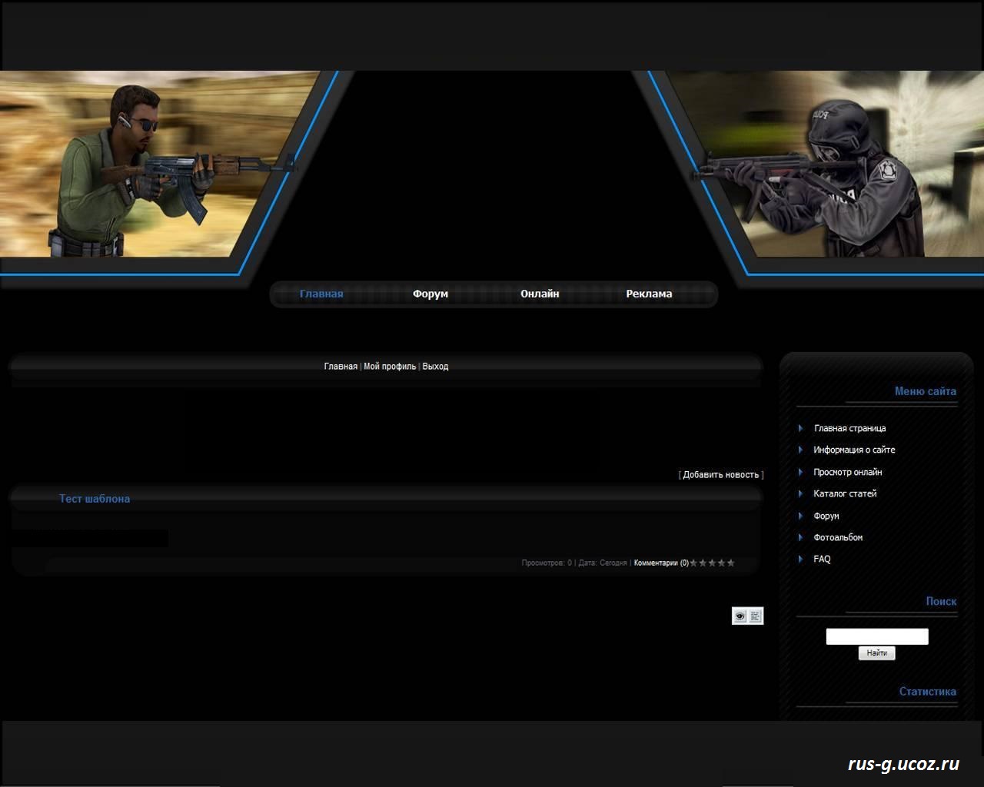Select Информация о сайте in the site menu
The width and height of the screenshot is (984, 787).
click(x=854, y=450)
